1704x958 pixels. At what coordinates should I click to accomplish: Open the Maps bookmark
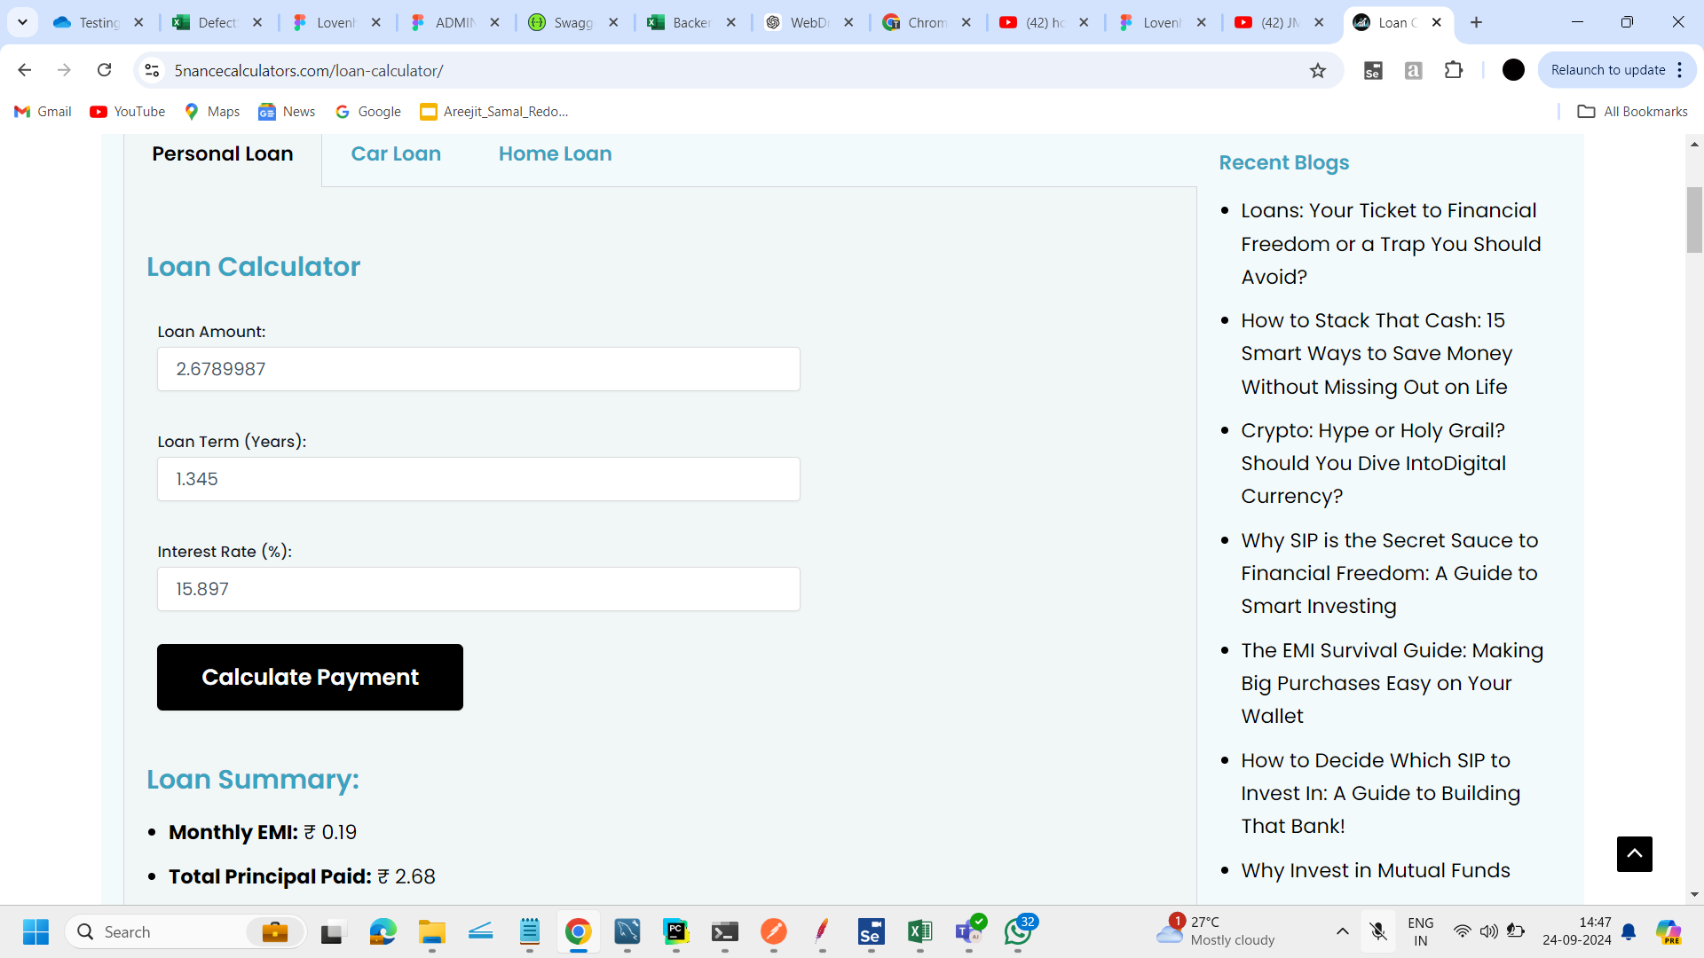coord(212,111)
